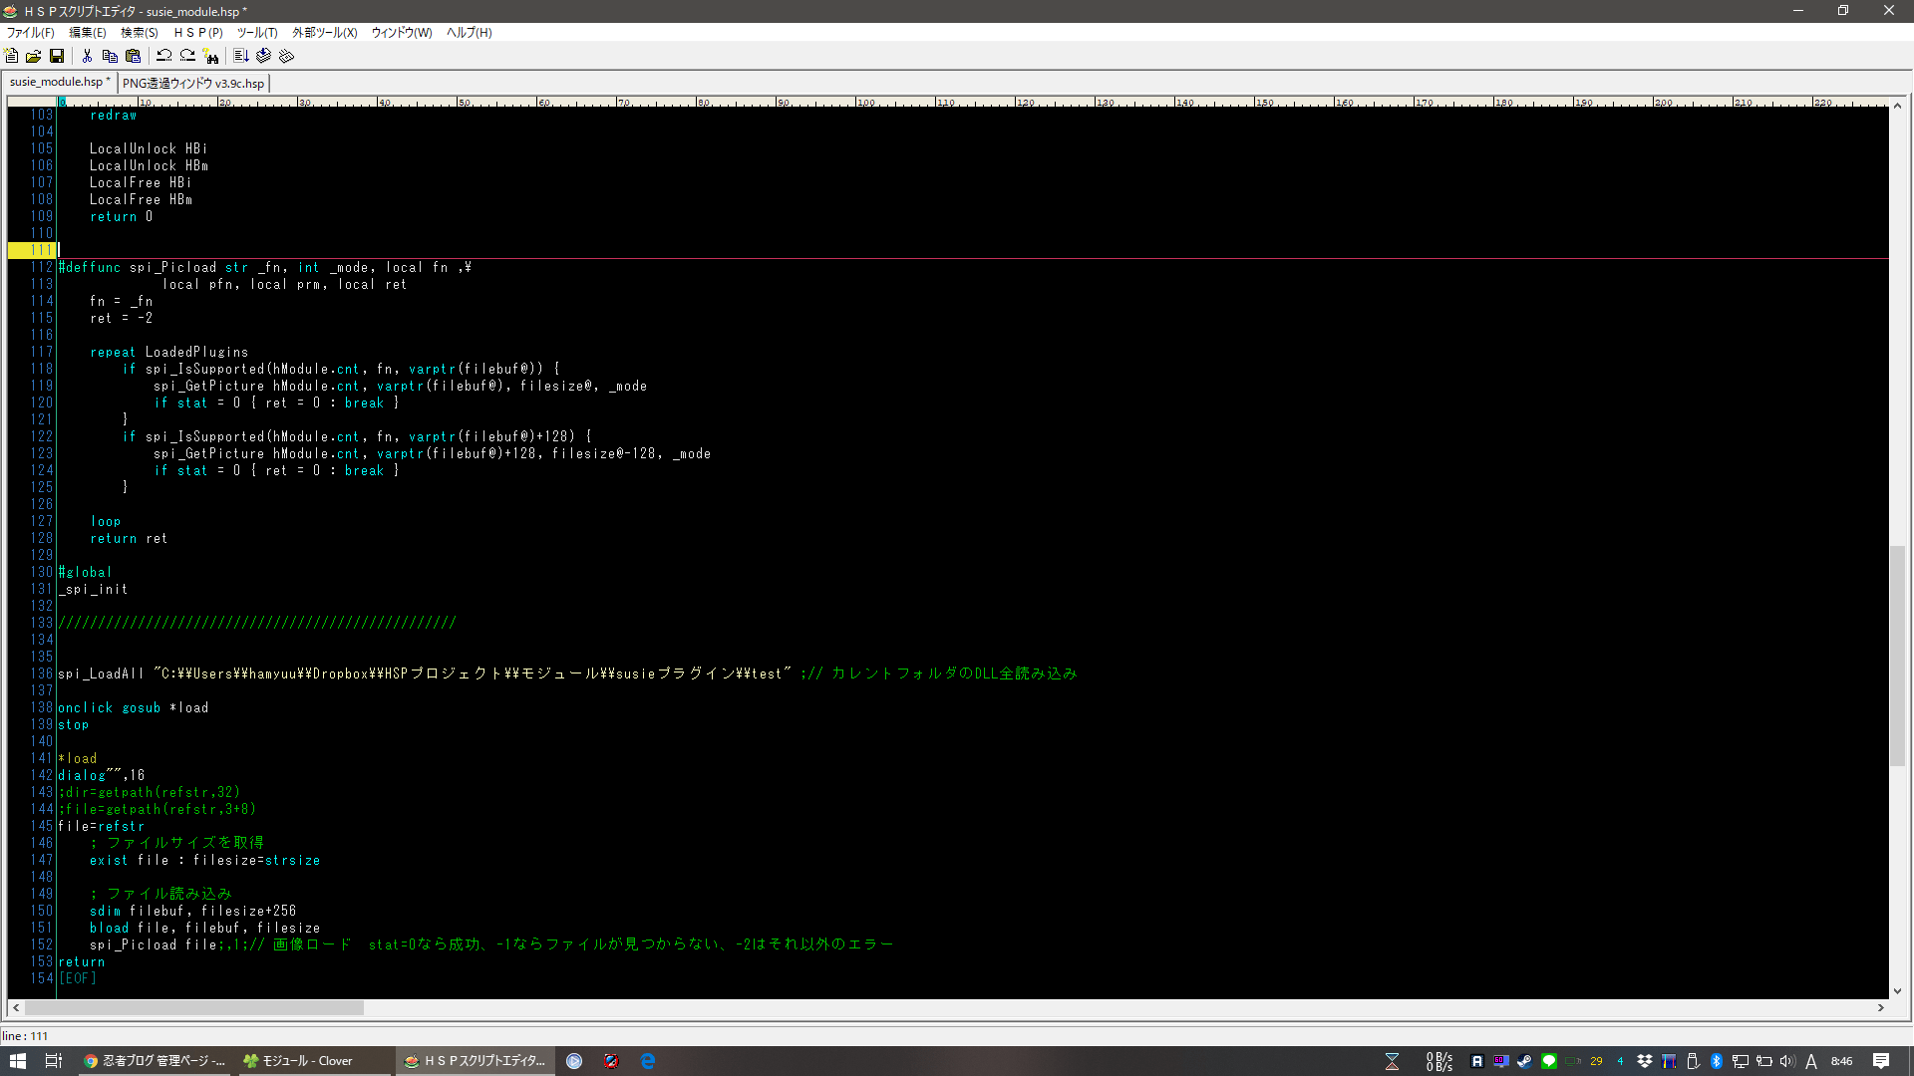Viewport: 1914px width, 1076px height.
Task: Open the 外部ツール(X) menu
Action: [324, 32]
